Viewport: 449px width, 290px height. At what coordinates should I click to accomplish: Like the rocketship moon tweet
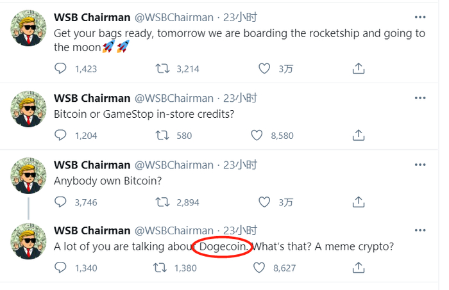pos(264,68)
